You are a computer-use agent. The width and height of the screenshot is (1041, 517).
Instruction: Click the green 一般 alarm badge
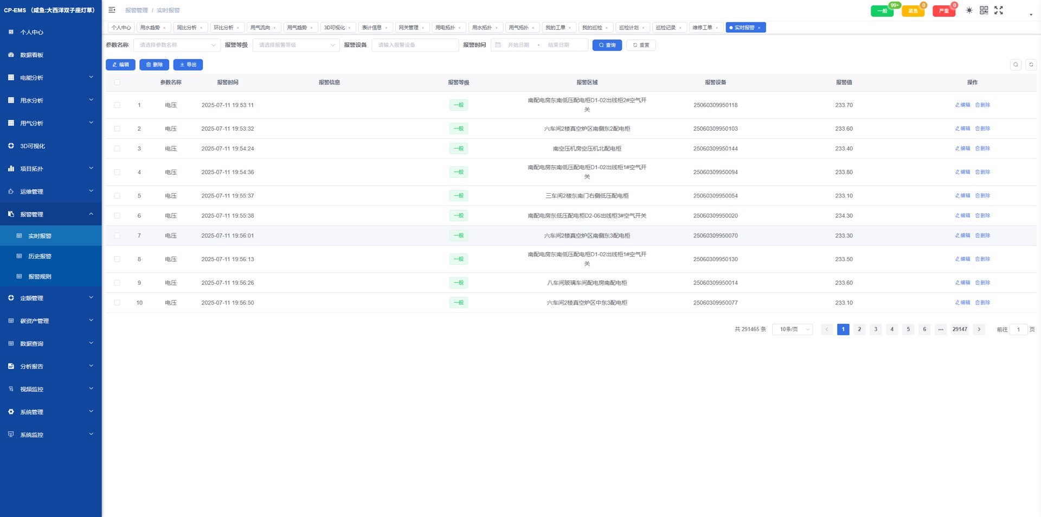[882, 11]
